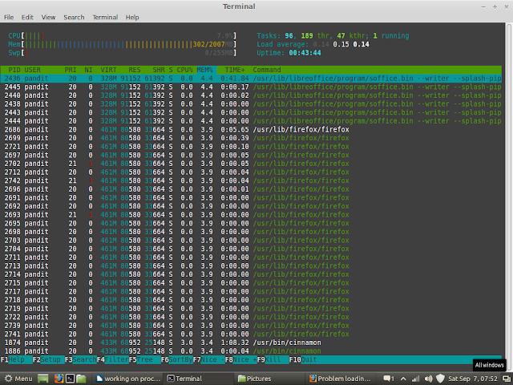Select firefox process row PID 2702
This screenshot has width=513, height=385.
251,164
